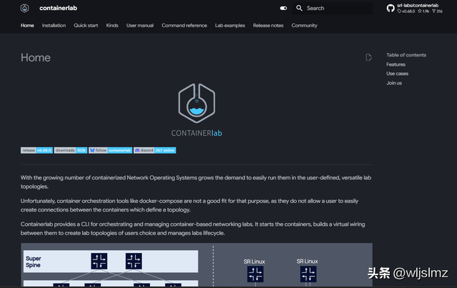457x288 pixels.
Task: Open the Lab examples tab
Action: click(x=230, y=26)
